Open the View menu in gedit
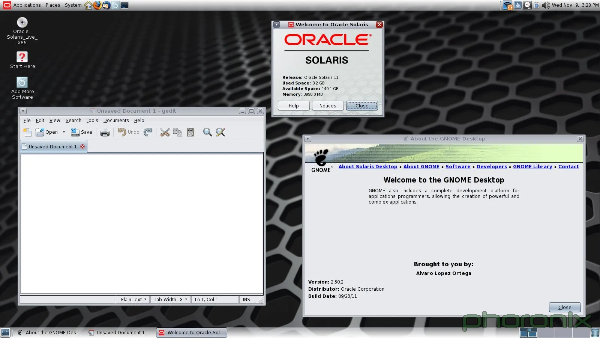This screenshot has width=600, height=338. coord(55,121)
